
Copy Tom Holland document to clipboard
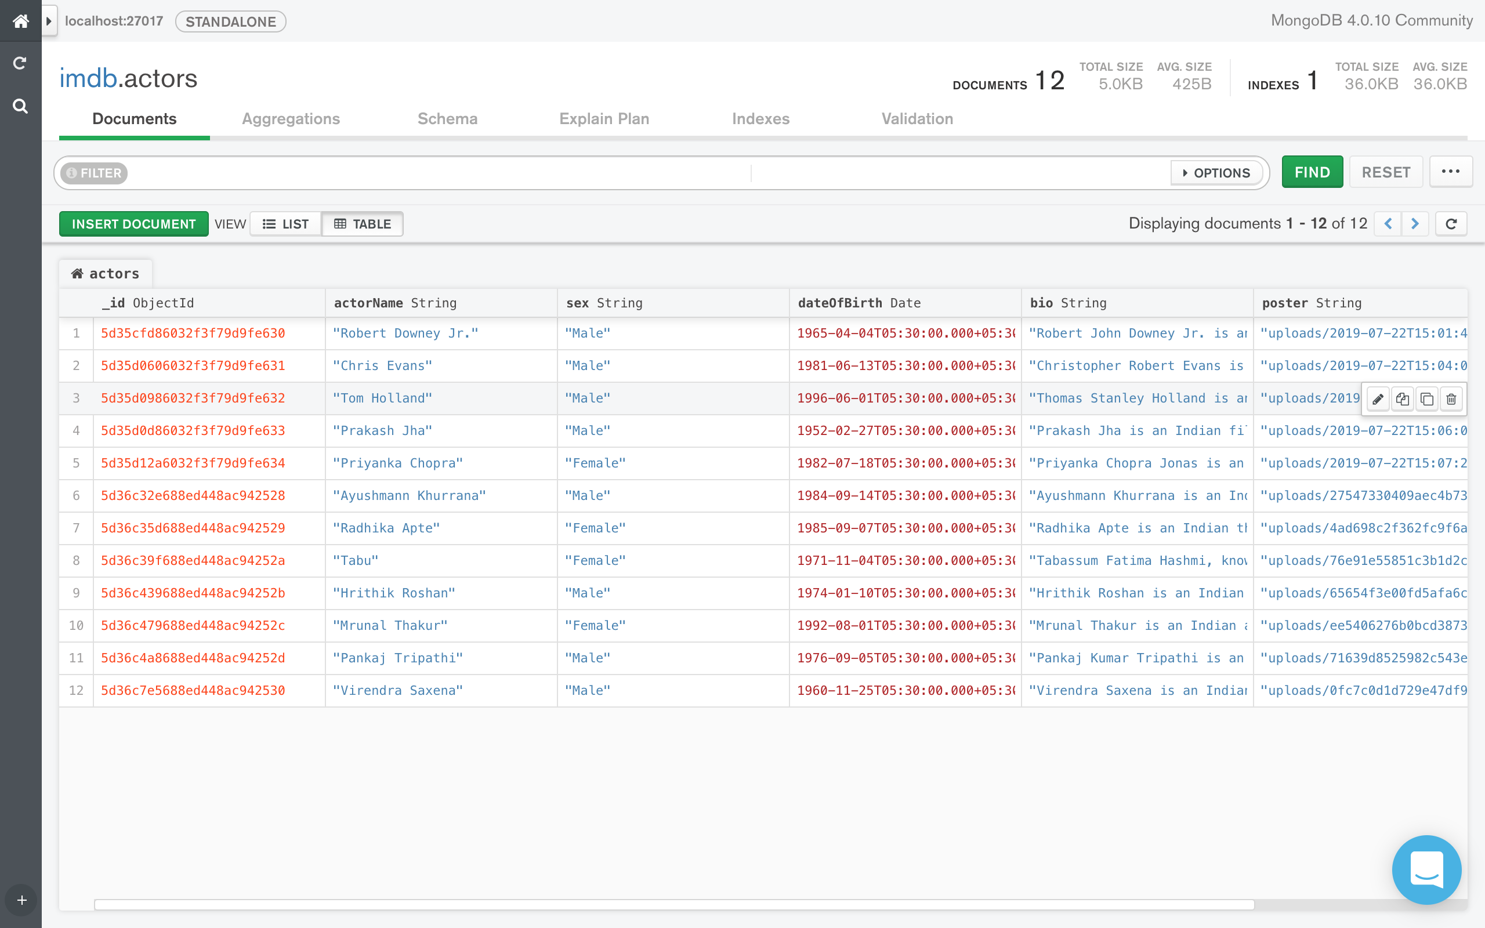pos(1427,398)
